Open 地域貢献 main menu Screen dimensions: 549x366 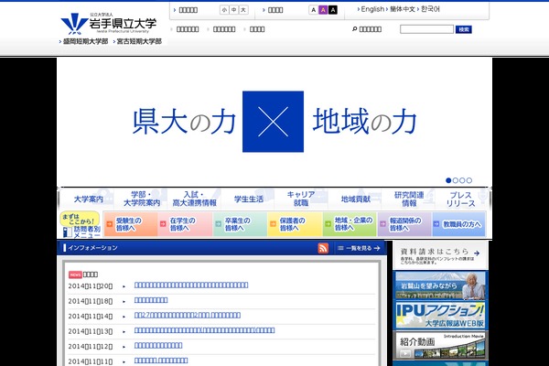[355, 199]
